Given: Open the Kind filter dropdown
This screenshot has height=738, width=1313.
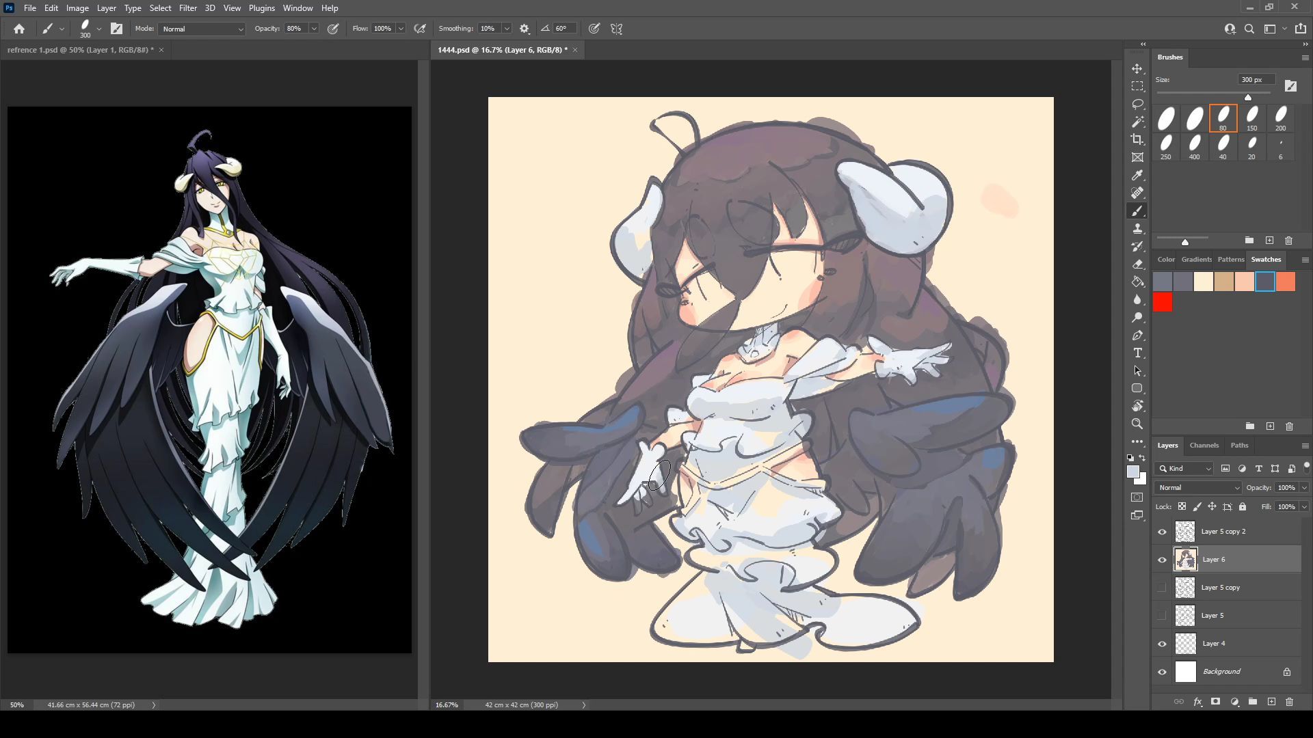Looking at the screenshot, I should [1184, 469].
